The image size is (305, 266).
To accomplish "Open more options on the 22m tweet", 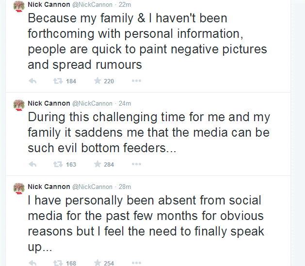I will click(136, 81).
